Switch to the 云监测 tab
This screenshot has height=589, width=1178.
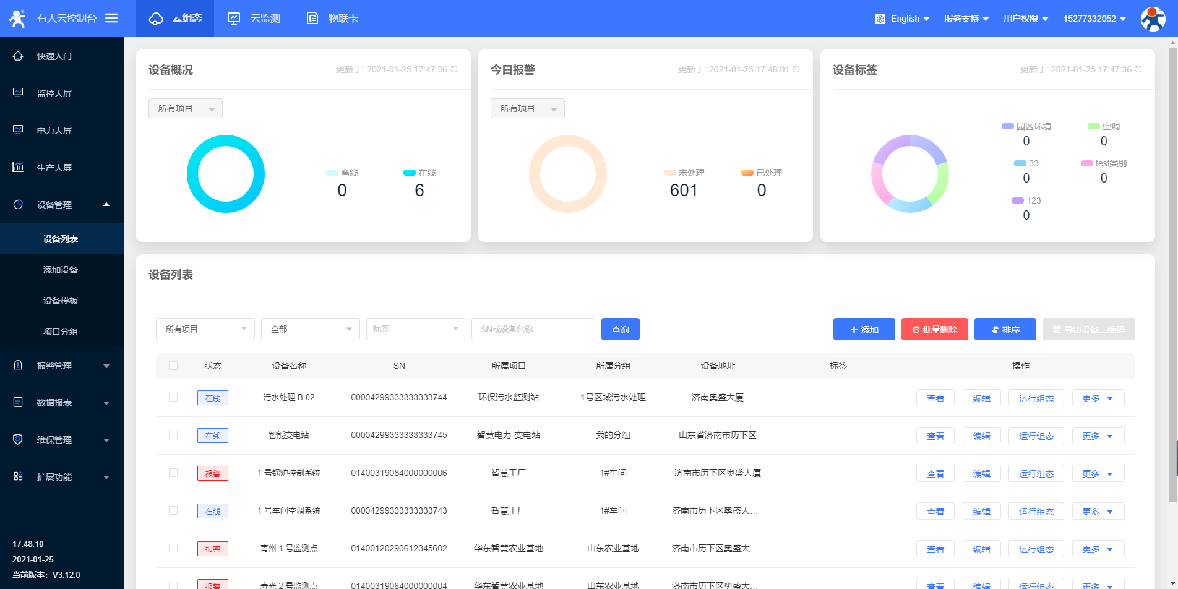click(254, 19)
